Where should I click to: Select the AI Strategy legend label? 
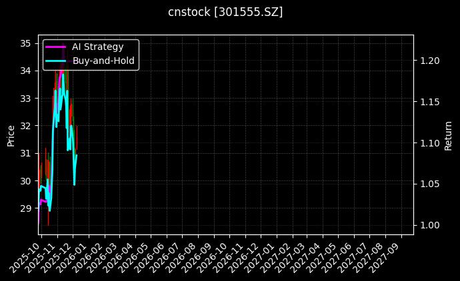tap(98, 47)
